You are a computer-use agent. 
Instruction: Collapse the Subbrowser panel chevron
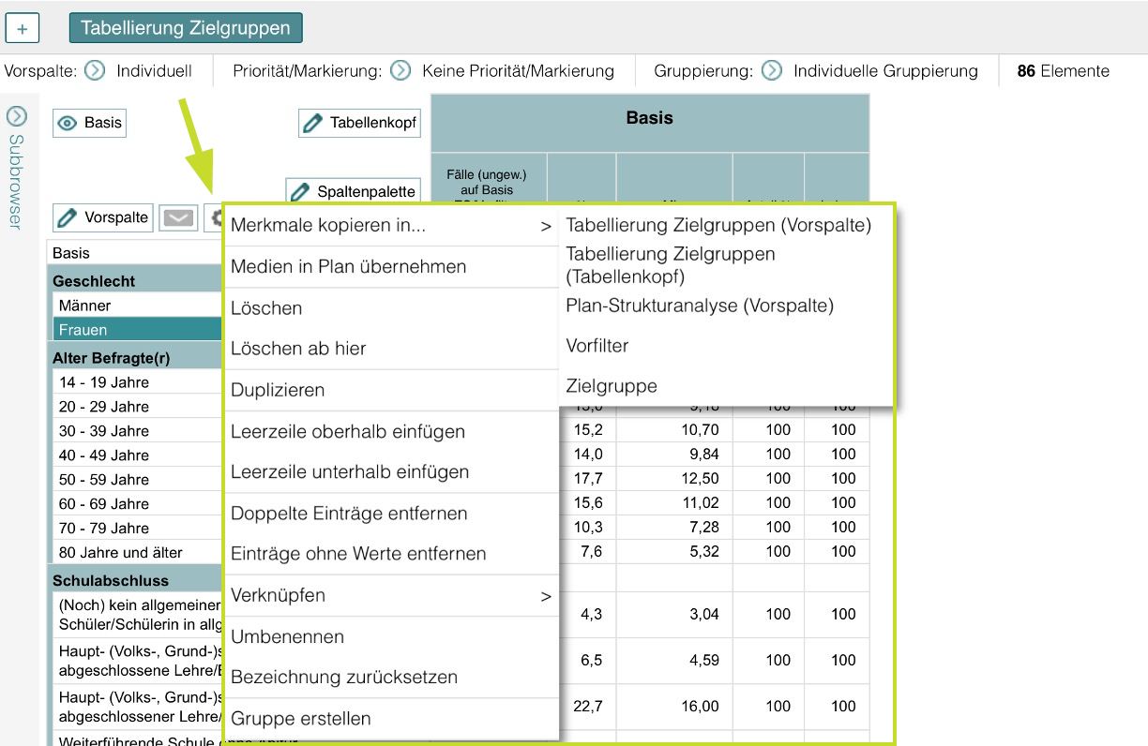pos(17,114)
